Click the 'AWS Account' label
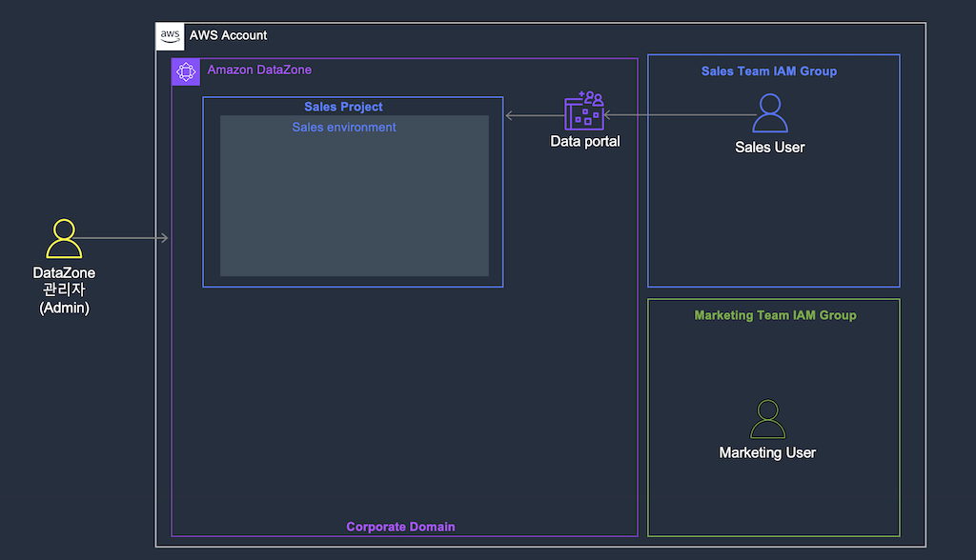The image size is (976, 560). pyautogui.click(x=228, y=35)
